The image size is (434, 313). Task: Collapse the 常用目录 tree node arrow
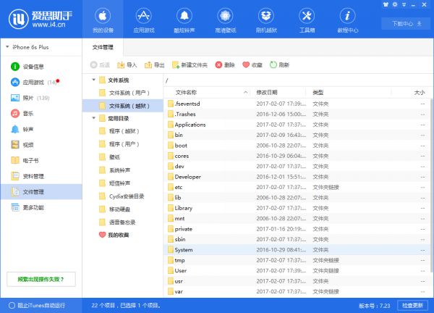(93, 118)
